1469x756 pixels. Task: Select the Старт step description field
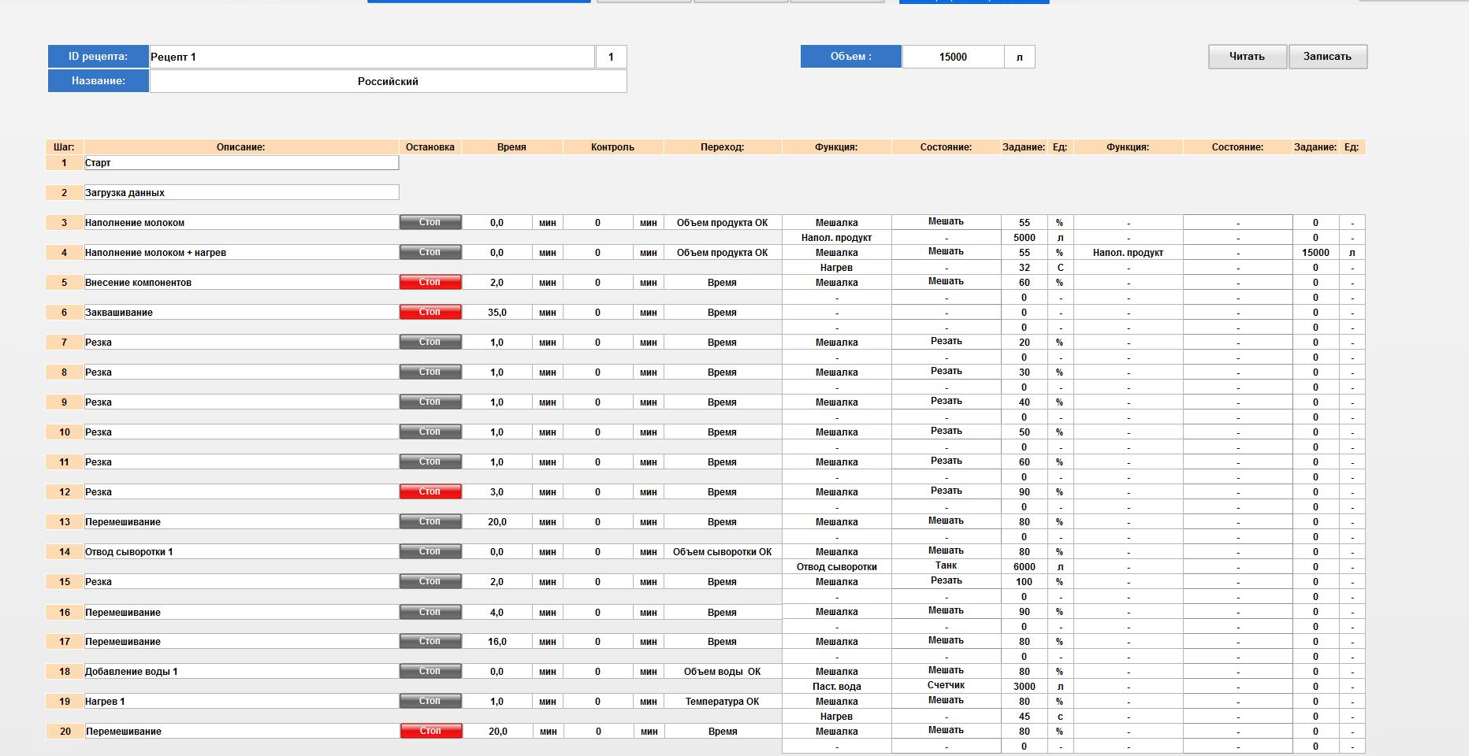241,163
